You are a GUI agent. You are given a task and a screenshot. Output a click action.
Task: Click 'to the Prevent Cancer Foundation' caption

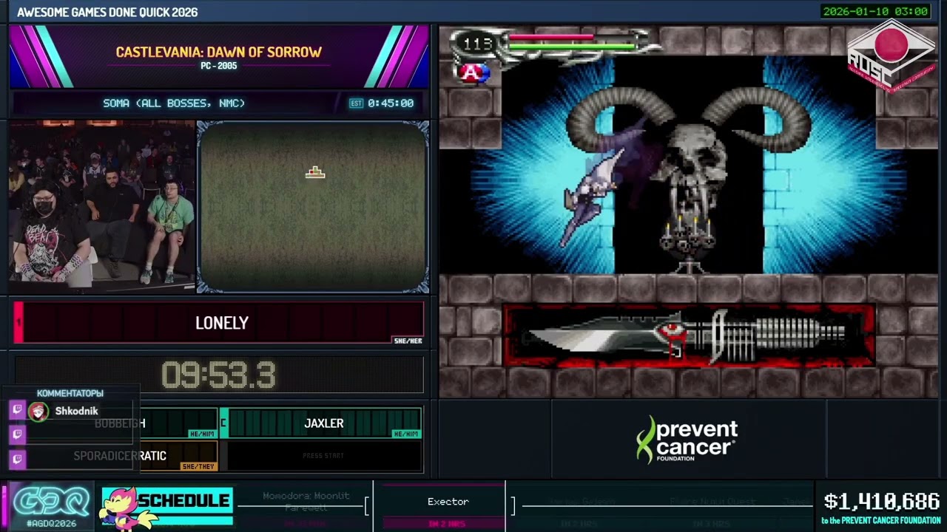(880, 521)
